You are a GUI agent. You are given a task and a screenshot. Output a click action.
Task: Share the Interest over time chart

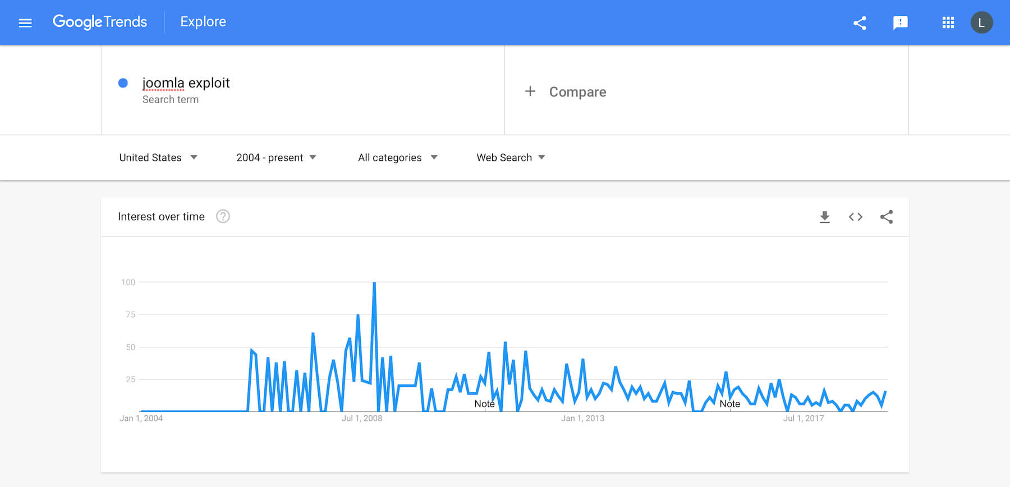point(887,217)
